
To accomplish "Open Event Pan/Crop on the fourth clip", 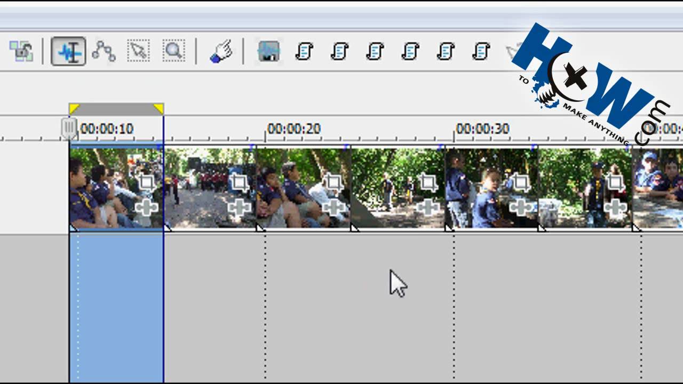I will 427,182.
